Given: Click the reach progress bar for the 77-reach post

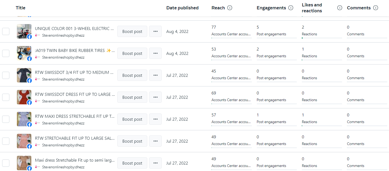Looking at the screenshot, I should (231, 38).
